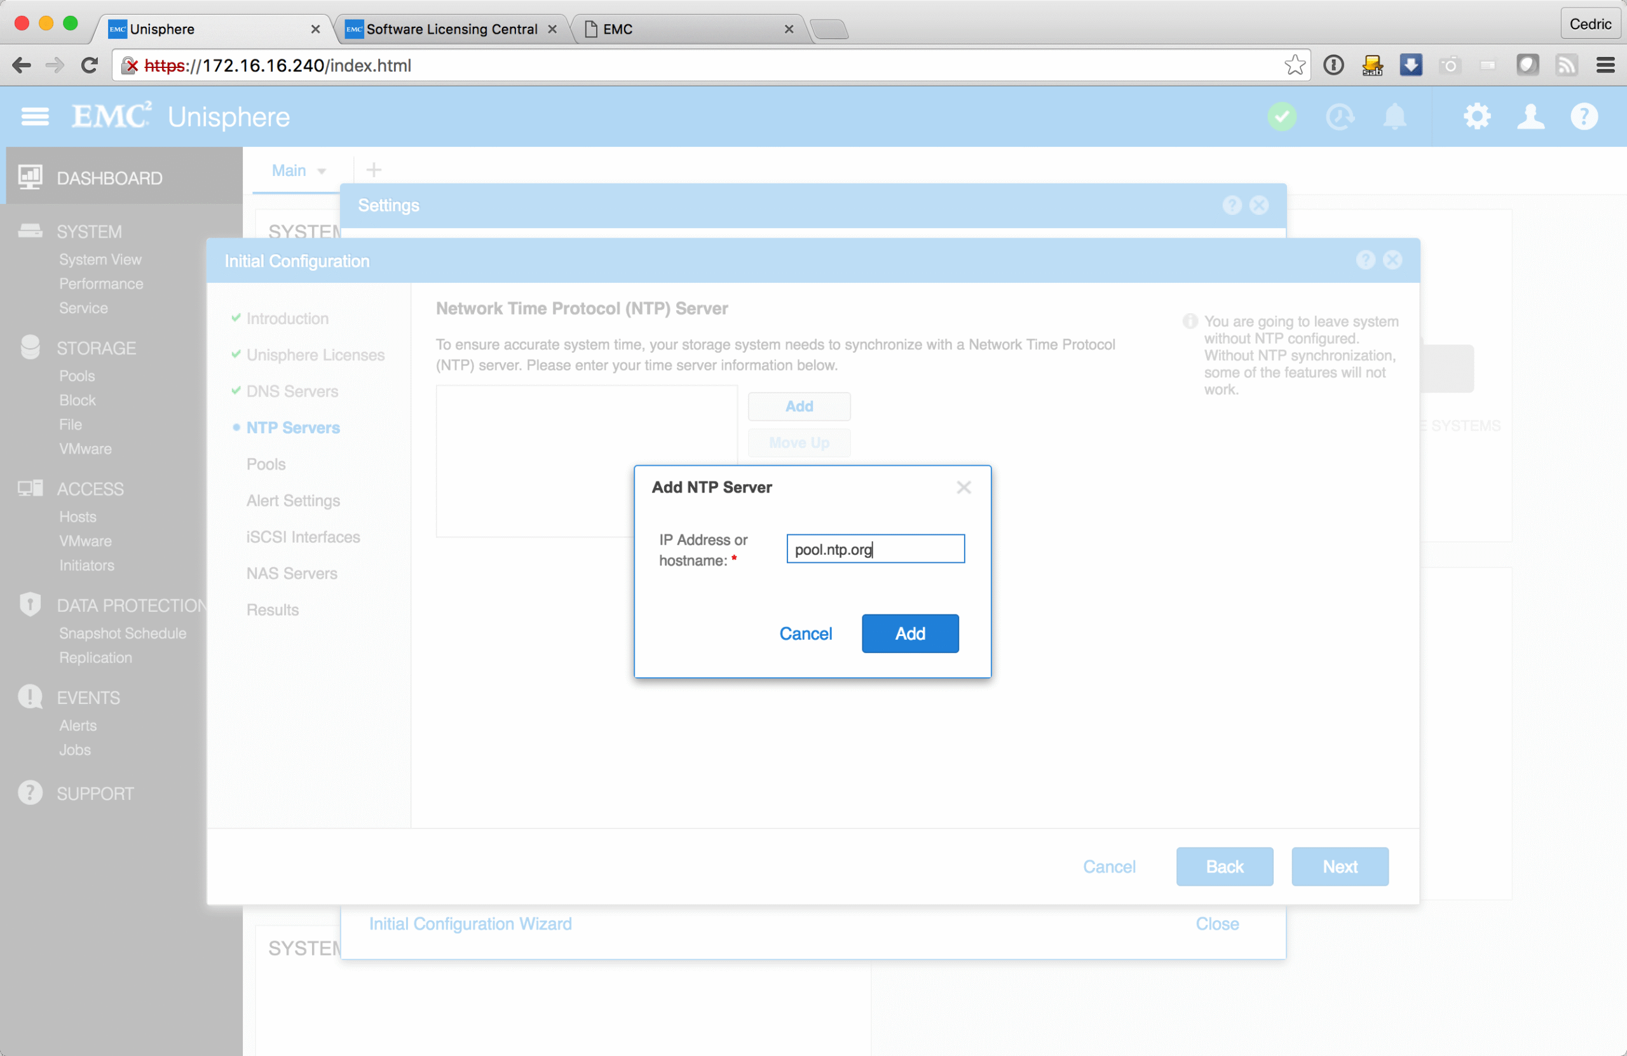Click the user profile icon in header
The image size is (1627, 1056).
(x=1530, y=117)
